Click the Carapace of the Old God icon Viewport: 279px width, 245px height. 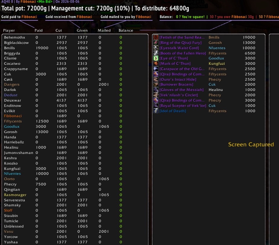156,69
